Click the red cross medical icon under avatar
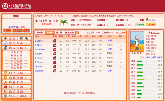Image resolution: width=165 pixels, height=102 pixels. (x=138, y=53)
